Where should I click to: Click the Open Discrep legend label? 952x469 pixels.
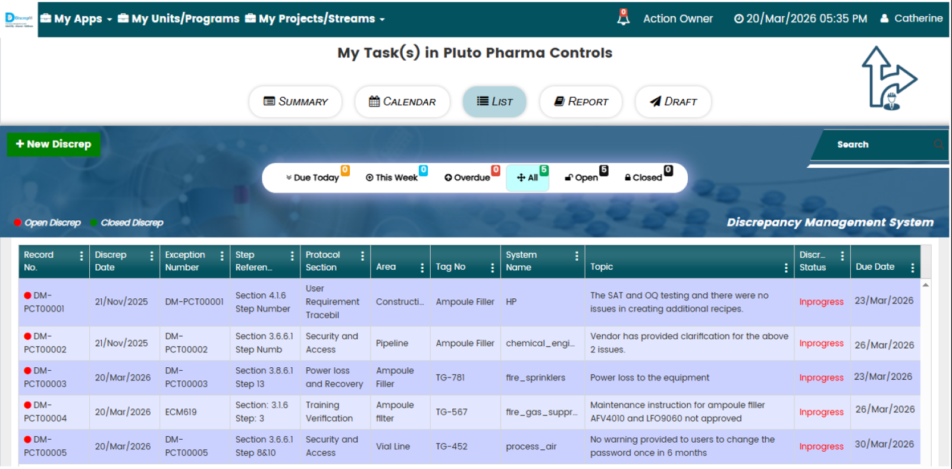coord(52,223)
